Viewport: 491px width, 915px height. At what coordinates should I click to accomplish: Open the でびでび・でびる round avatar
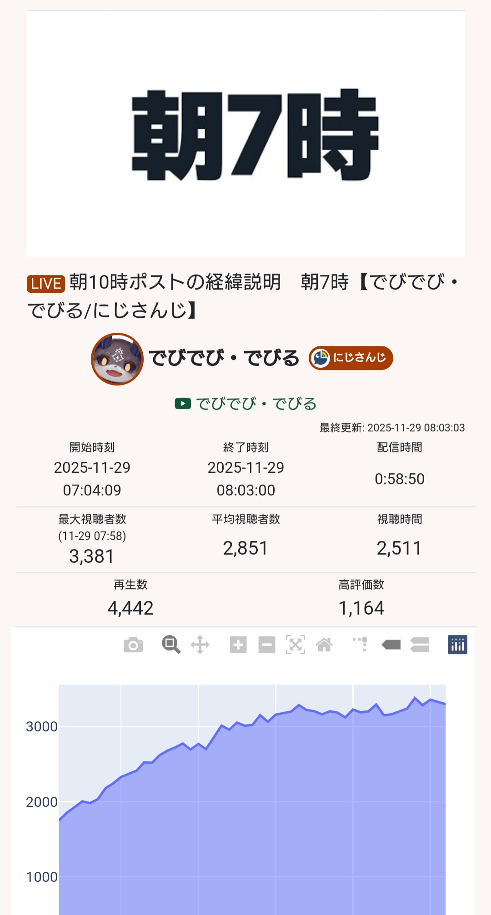click(117, 359)
